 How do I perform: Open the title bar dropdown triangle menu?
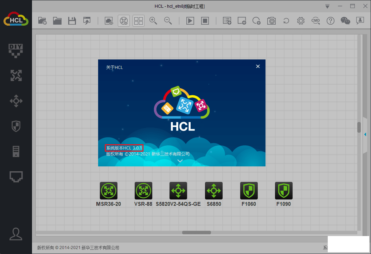click(x=327, y=6)
